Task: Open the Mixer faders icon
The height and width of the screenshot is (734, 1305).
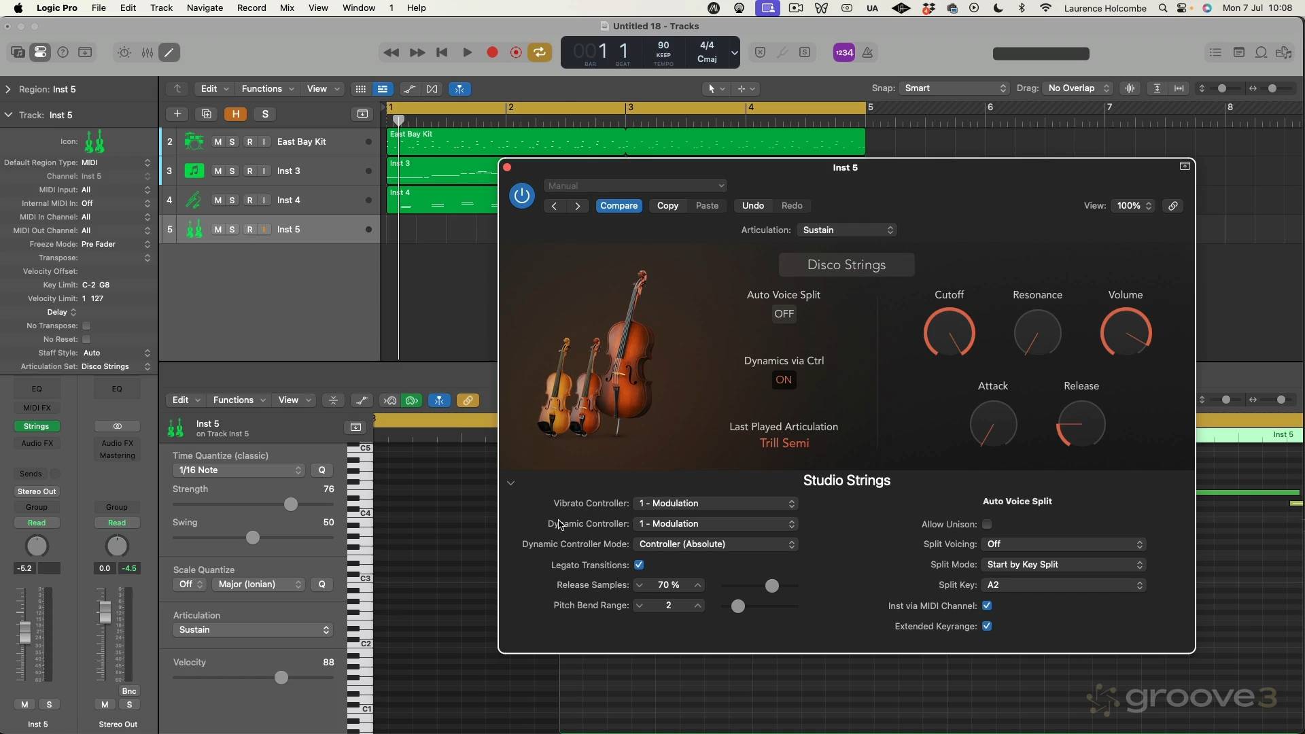Action: pos(147,52)
